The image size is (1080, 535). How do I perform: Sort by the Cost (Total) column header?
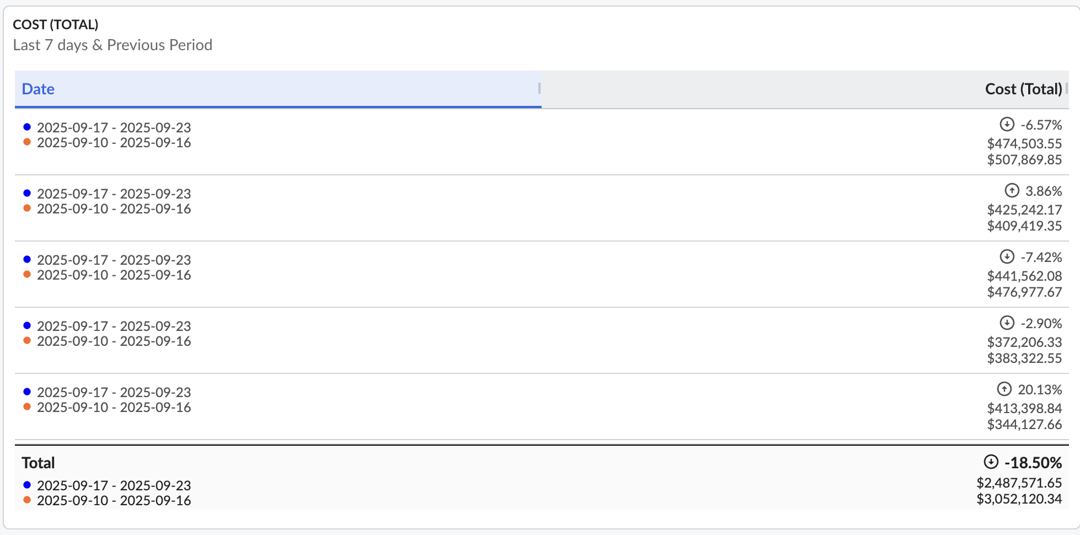click(1023, 89)
